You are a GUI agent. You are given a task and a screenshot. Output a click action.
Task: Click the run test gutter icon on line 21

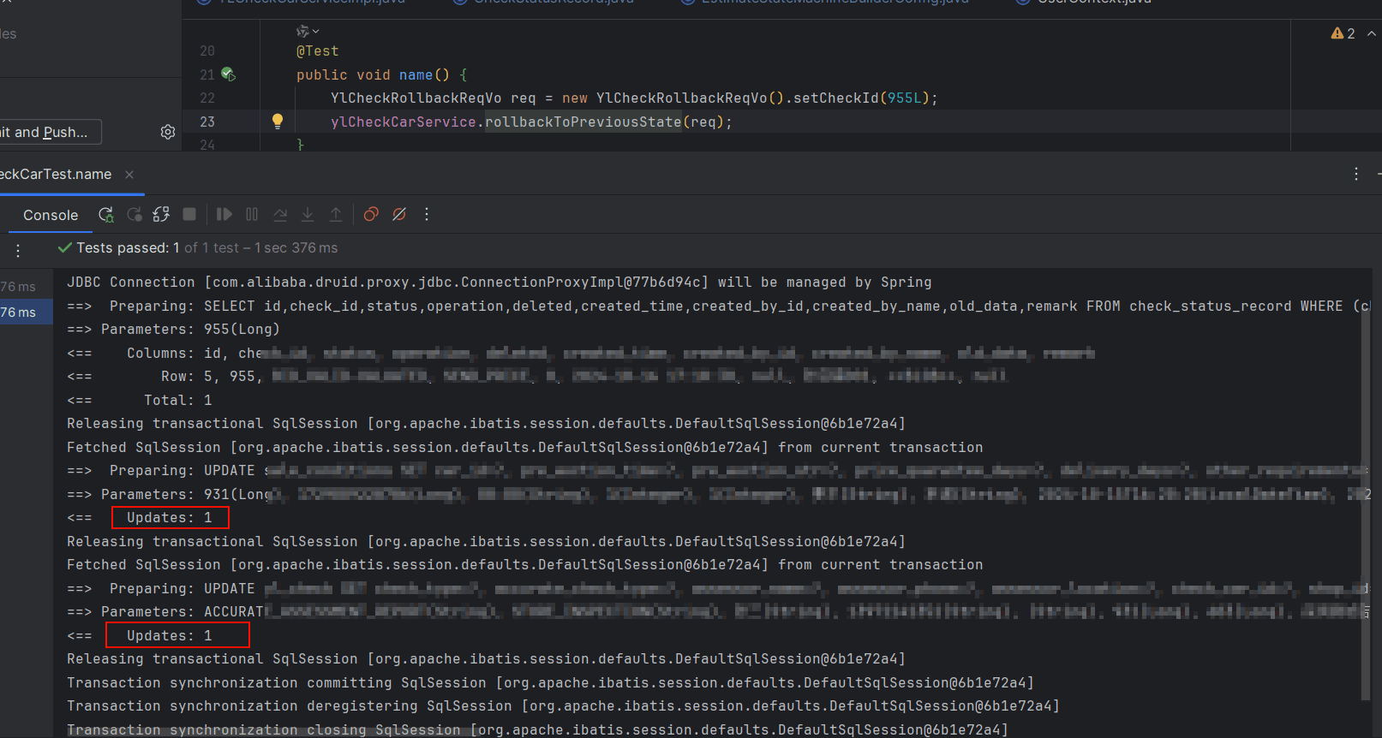tap(228, 74)
